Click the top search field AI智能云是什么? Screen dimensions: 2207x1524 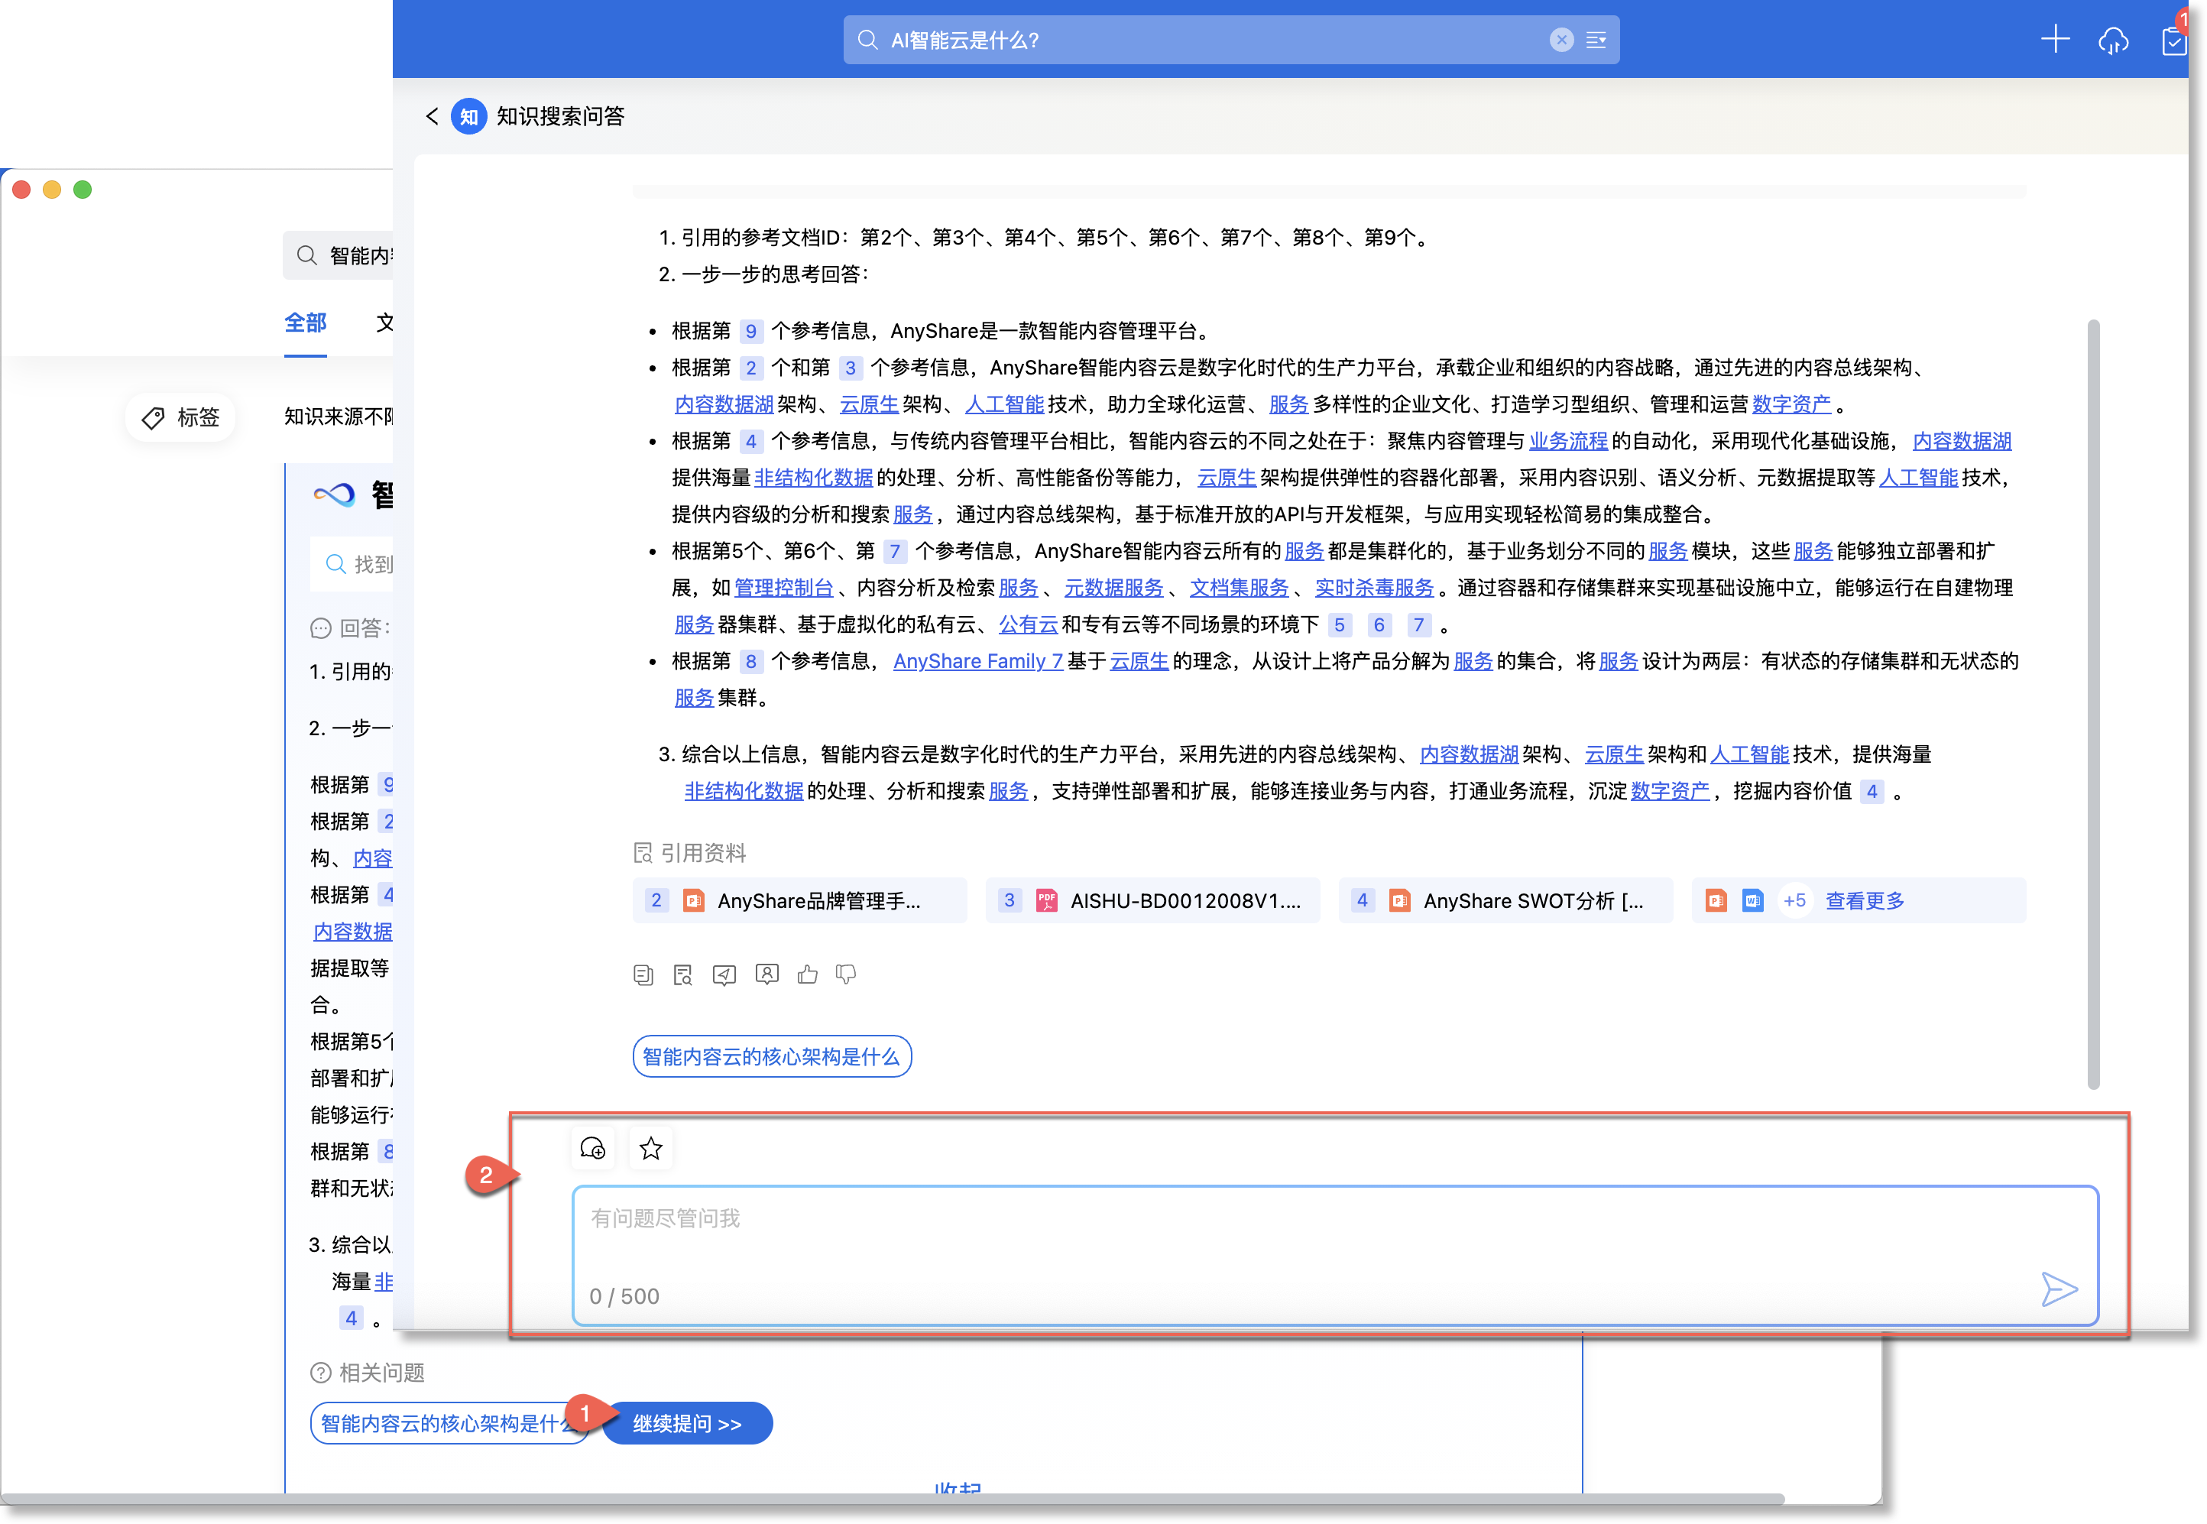(1230, 40)
